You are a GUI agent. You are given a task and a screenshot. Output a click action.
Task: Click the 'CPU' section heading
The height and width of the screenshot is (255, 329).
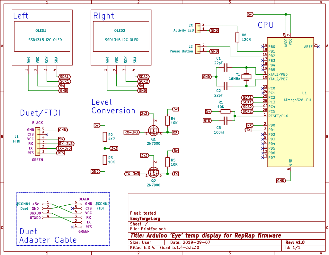click(266, 25)
